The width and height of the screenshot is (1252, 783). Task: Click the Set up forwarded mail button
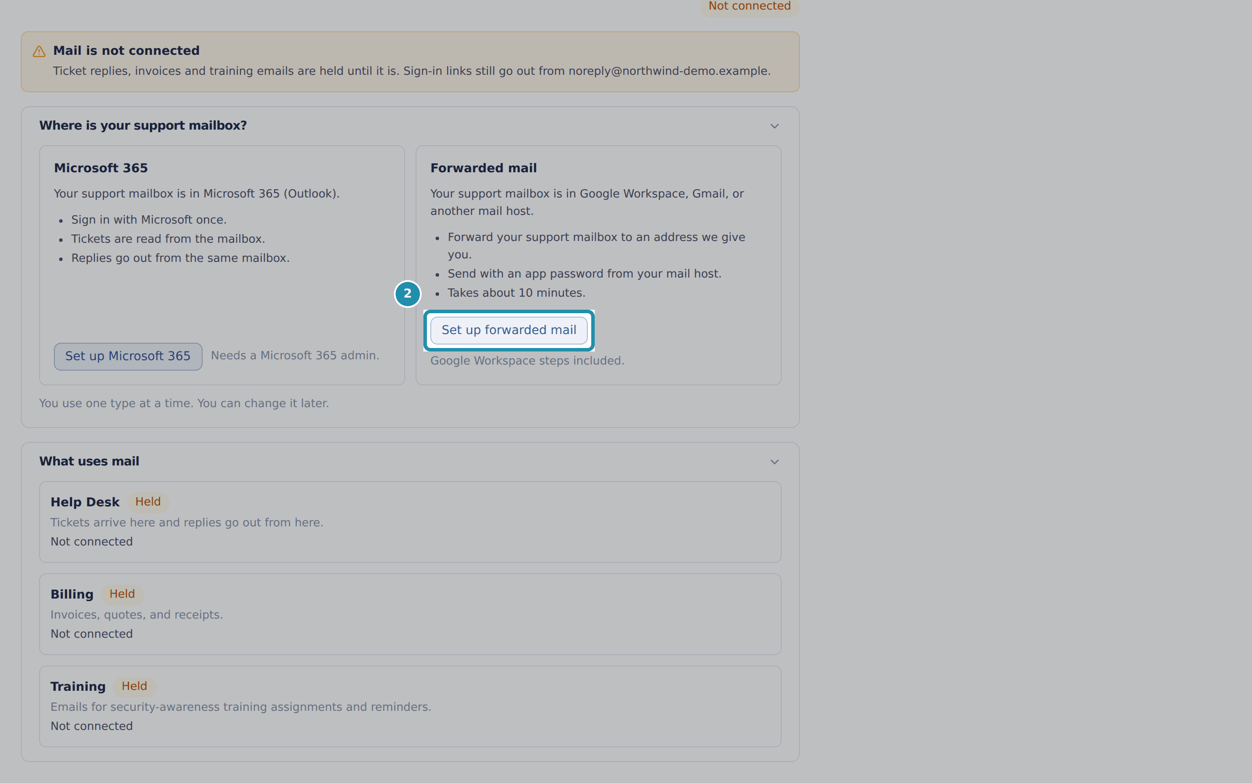pyautogui.click(x=509, y=330)
